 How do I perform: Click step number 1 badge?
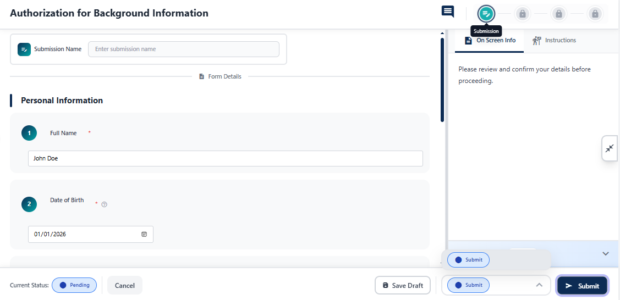tap(29, 133)
